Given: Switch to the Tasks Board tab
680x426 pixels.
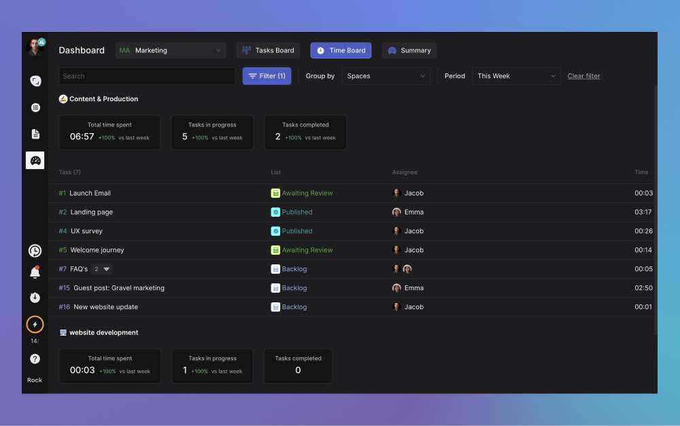Looking at the screenshot, I should click(268, 50).
